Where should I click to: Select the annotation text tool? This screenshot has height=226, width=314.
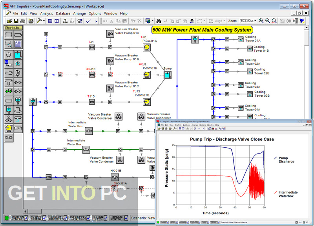tap(18, 44)
